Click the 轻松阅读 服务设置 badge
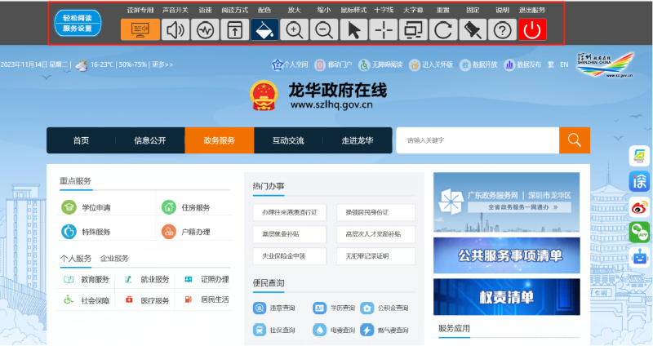Screen dimensions: 653x346 click(x=78, y=23)
